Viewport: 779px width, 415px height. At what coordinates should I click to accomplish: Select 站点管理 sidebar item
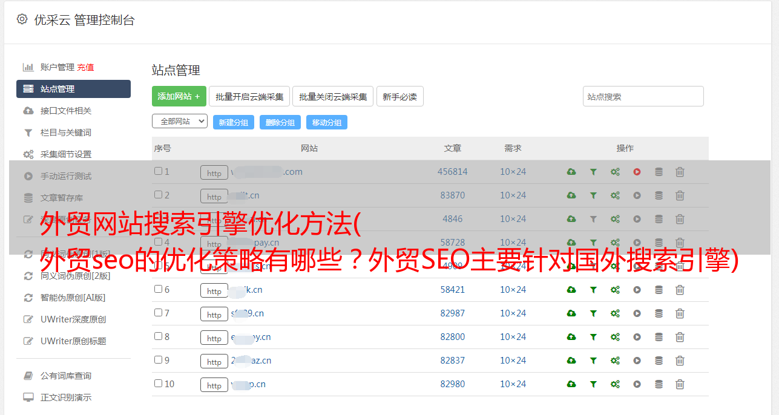tap(73, 89)
